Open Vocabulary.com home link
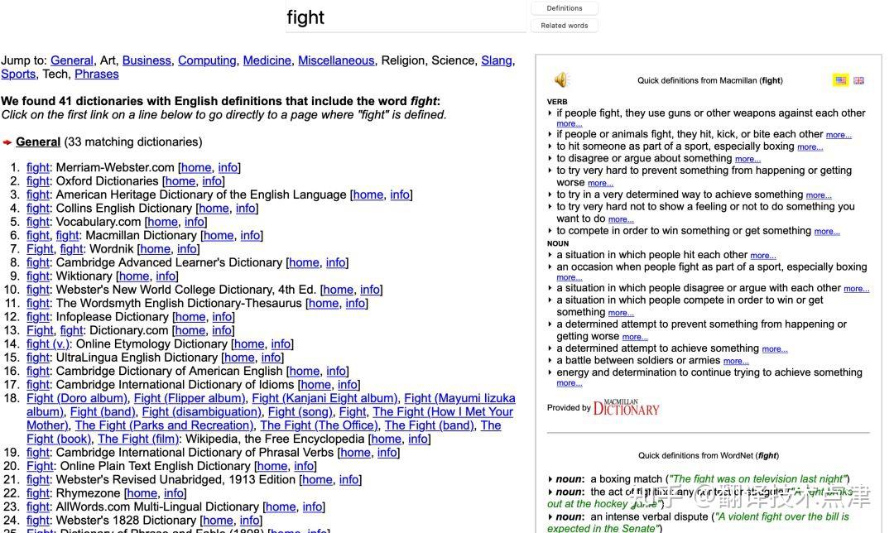This screenshot has width=894, height=533. 163,222
